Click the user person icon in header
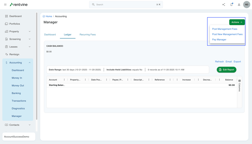The width and height of the screenshot is (252, 144). pyautogui.click(x=239, y=5)
